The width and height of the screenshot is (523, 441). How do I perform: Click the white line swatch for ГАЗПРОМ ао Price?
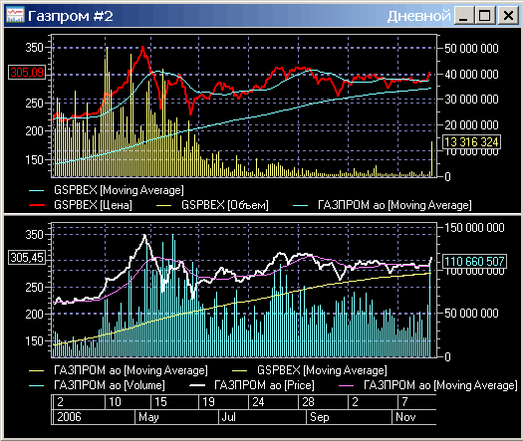197,385
